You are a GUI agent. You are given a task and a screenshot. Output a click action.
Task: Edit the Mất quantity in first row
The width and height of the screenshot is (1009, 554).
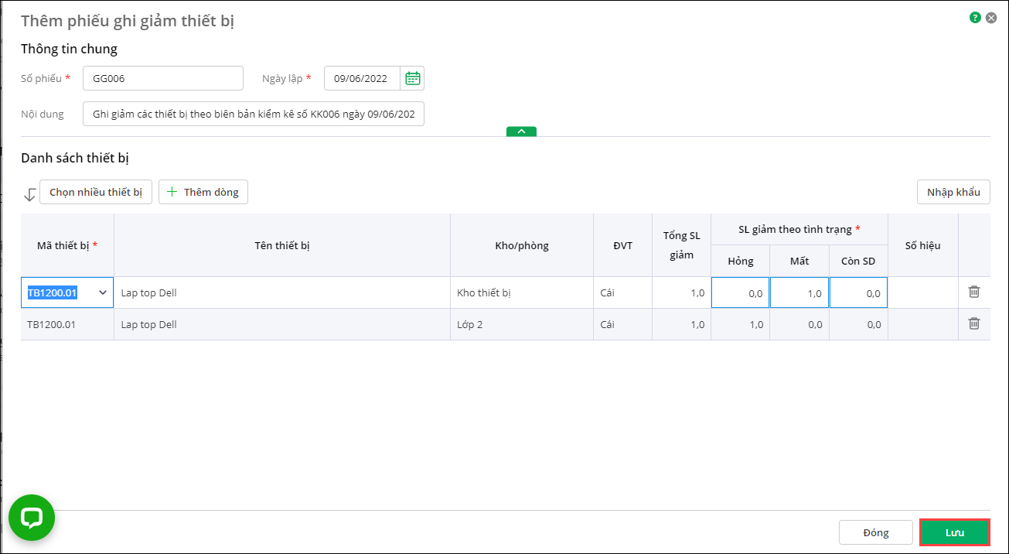799,293
